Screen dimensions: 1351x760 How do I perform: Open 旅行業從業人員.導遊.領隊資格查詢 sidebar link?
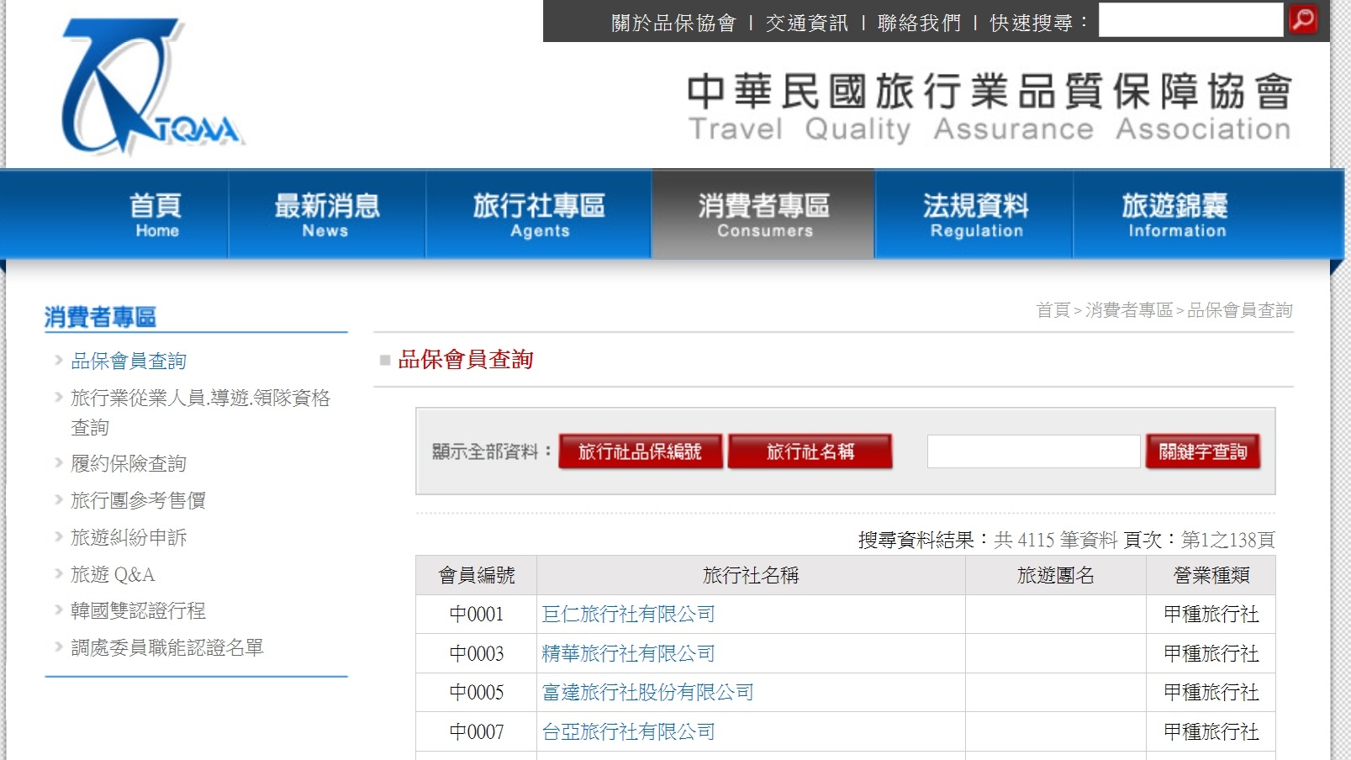(200, 412)
